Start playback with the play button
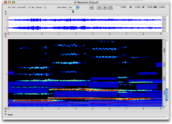172x124 pixels. coord(105,7)
